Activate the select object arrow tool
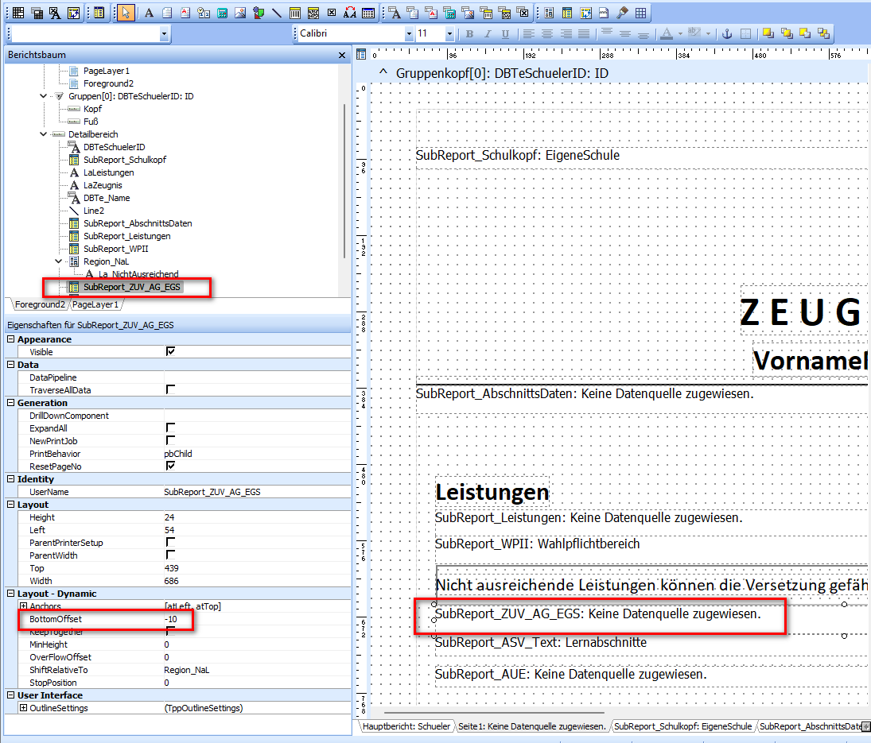The height and width of the screenshot is (743, 871). (126, 13)
